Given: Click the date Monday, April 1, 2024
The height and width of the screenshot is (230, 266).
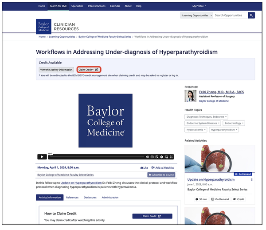Looking at the screenshot, I should [59, 167].
